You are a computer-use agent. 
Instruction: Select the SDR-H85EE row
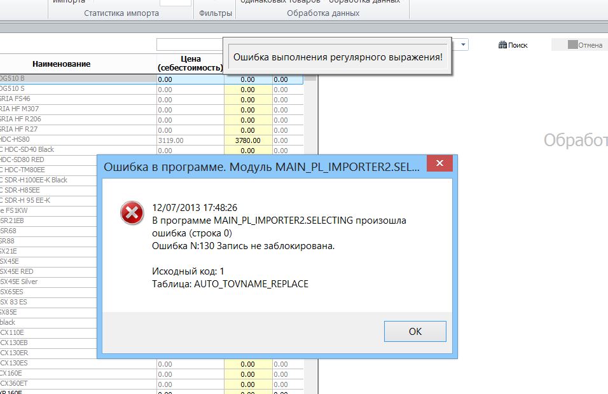tap(48, 190)
